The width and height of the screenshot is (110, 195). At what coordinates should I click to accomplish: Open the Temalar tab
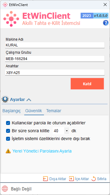(x=54, y=111)
